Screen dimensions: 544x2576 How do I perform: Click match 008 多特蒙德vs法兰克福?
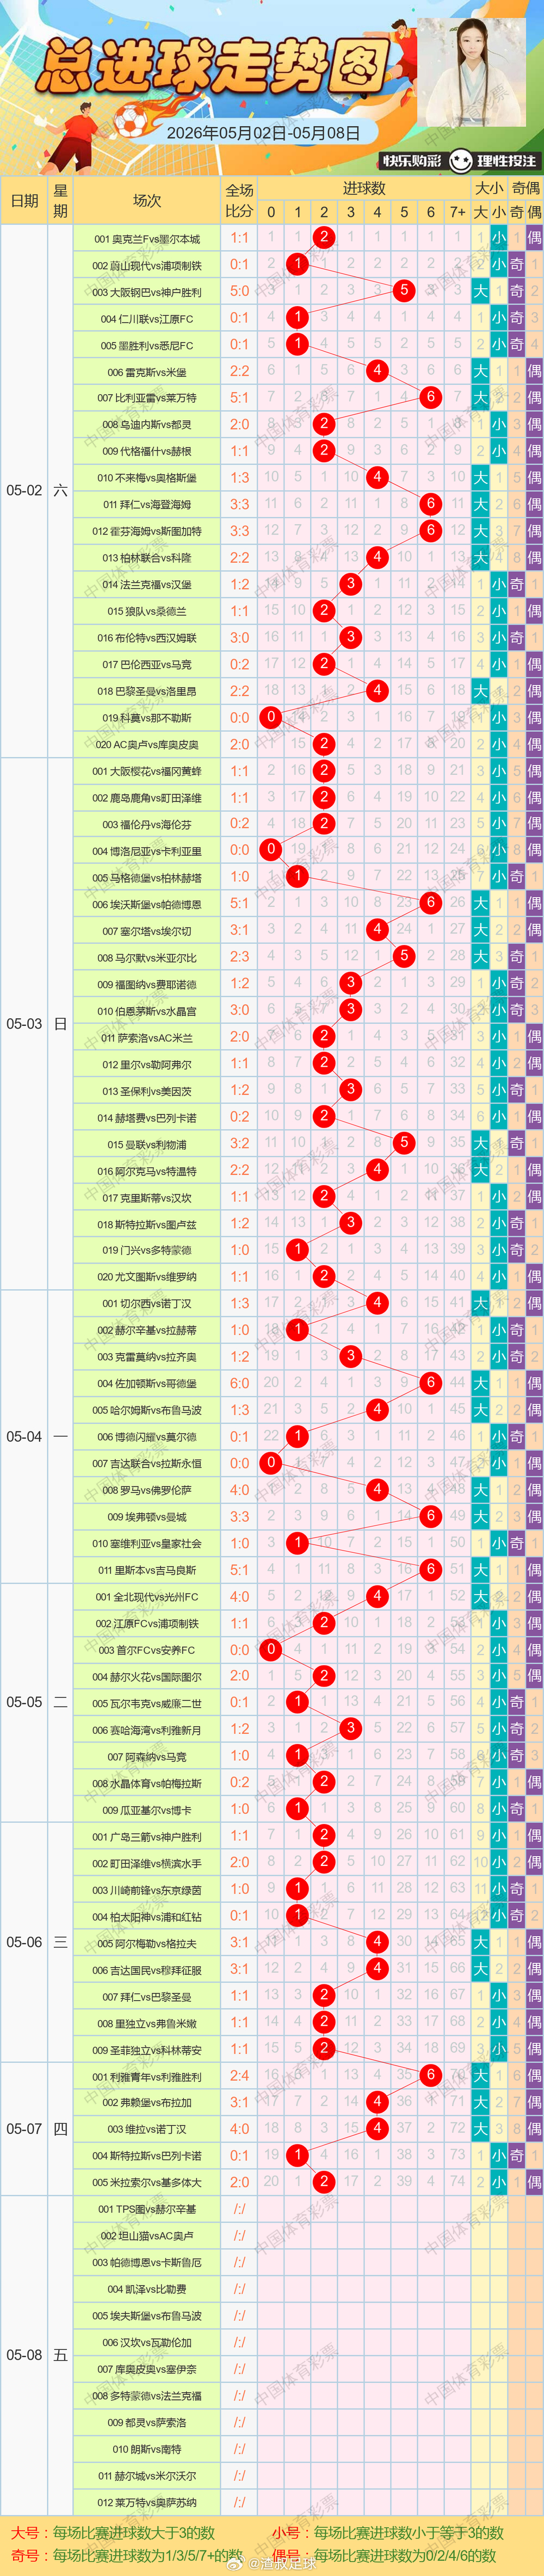click(x=147, y=2396)
